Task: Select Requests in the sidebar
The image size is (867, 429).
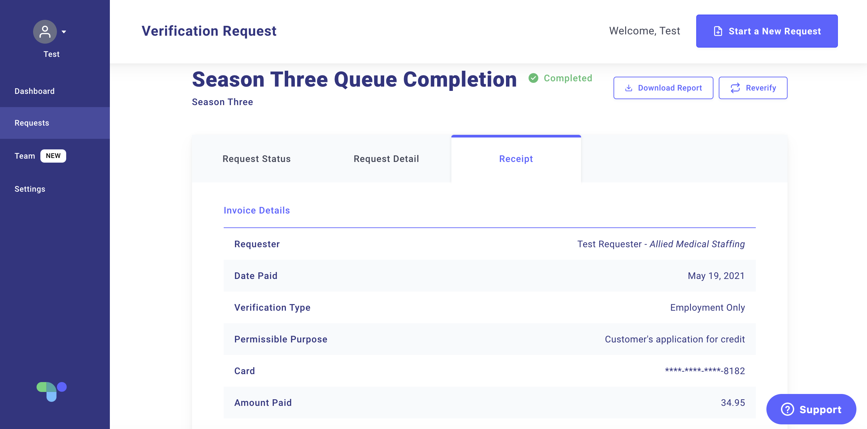Action: (55, 123)
